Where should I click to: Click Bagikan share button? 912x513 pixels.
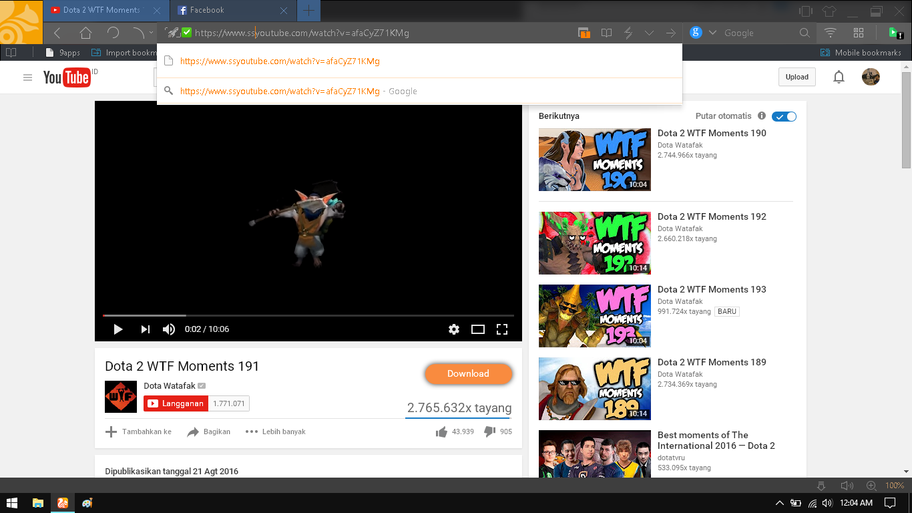click(209, 432)
